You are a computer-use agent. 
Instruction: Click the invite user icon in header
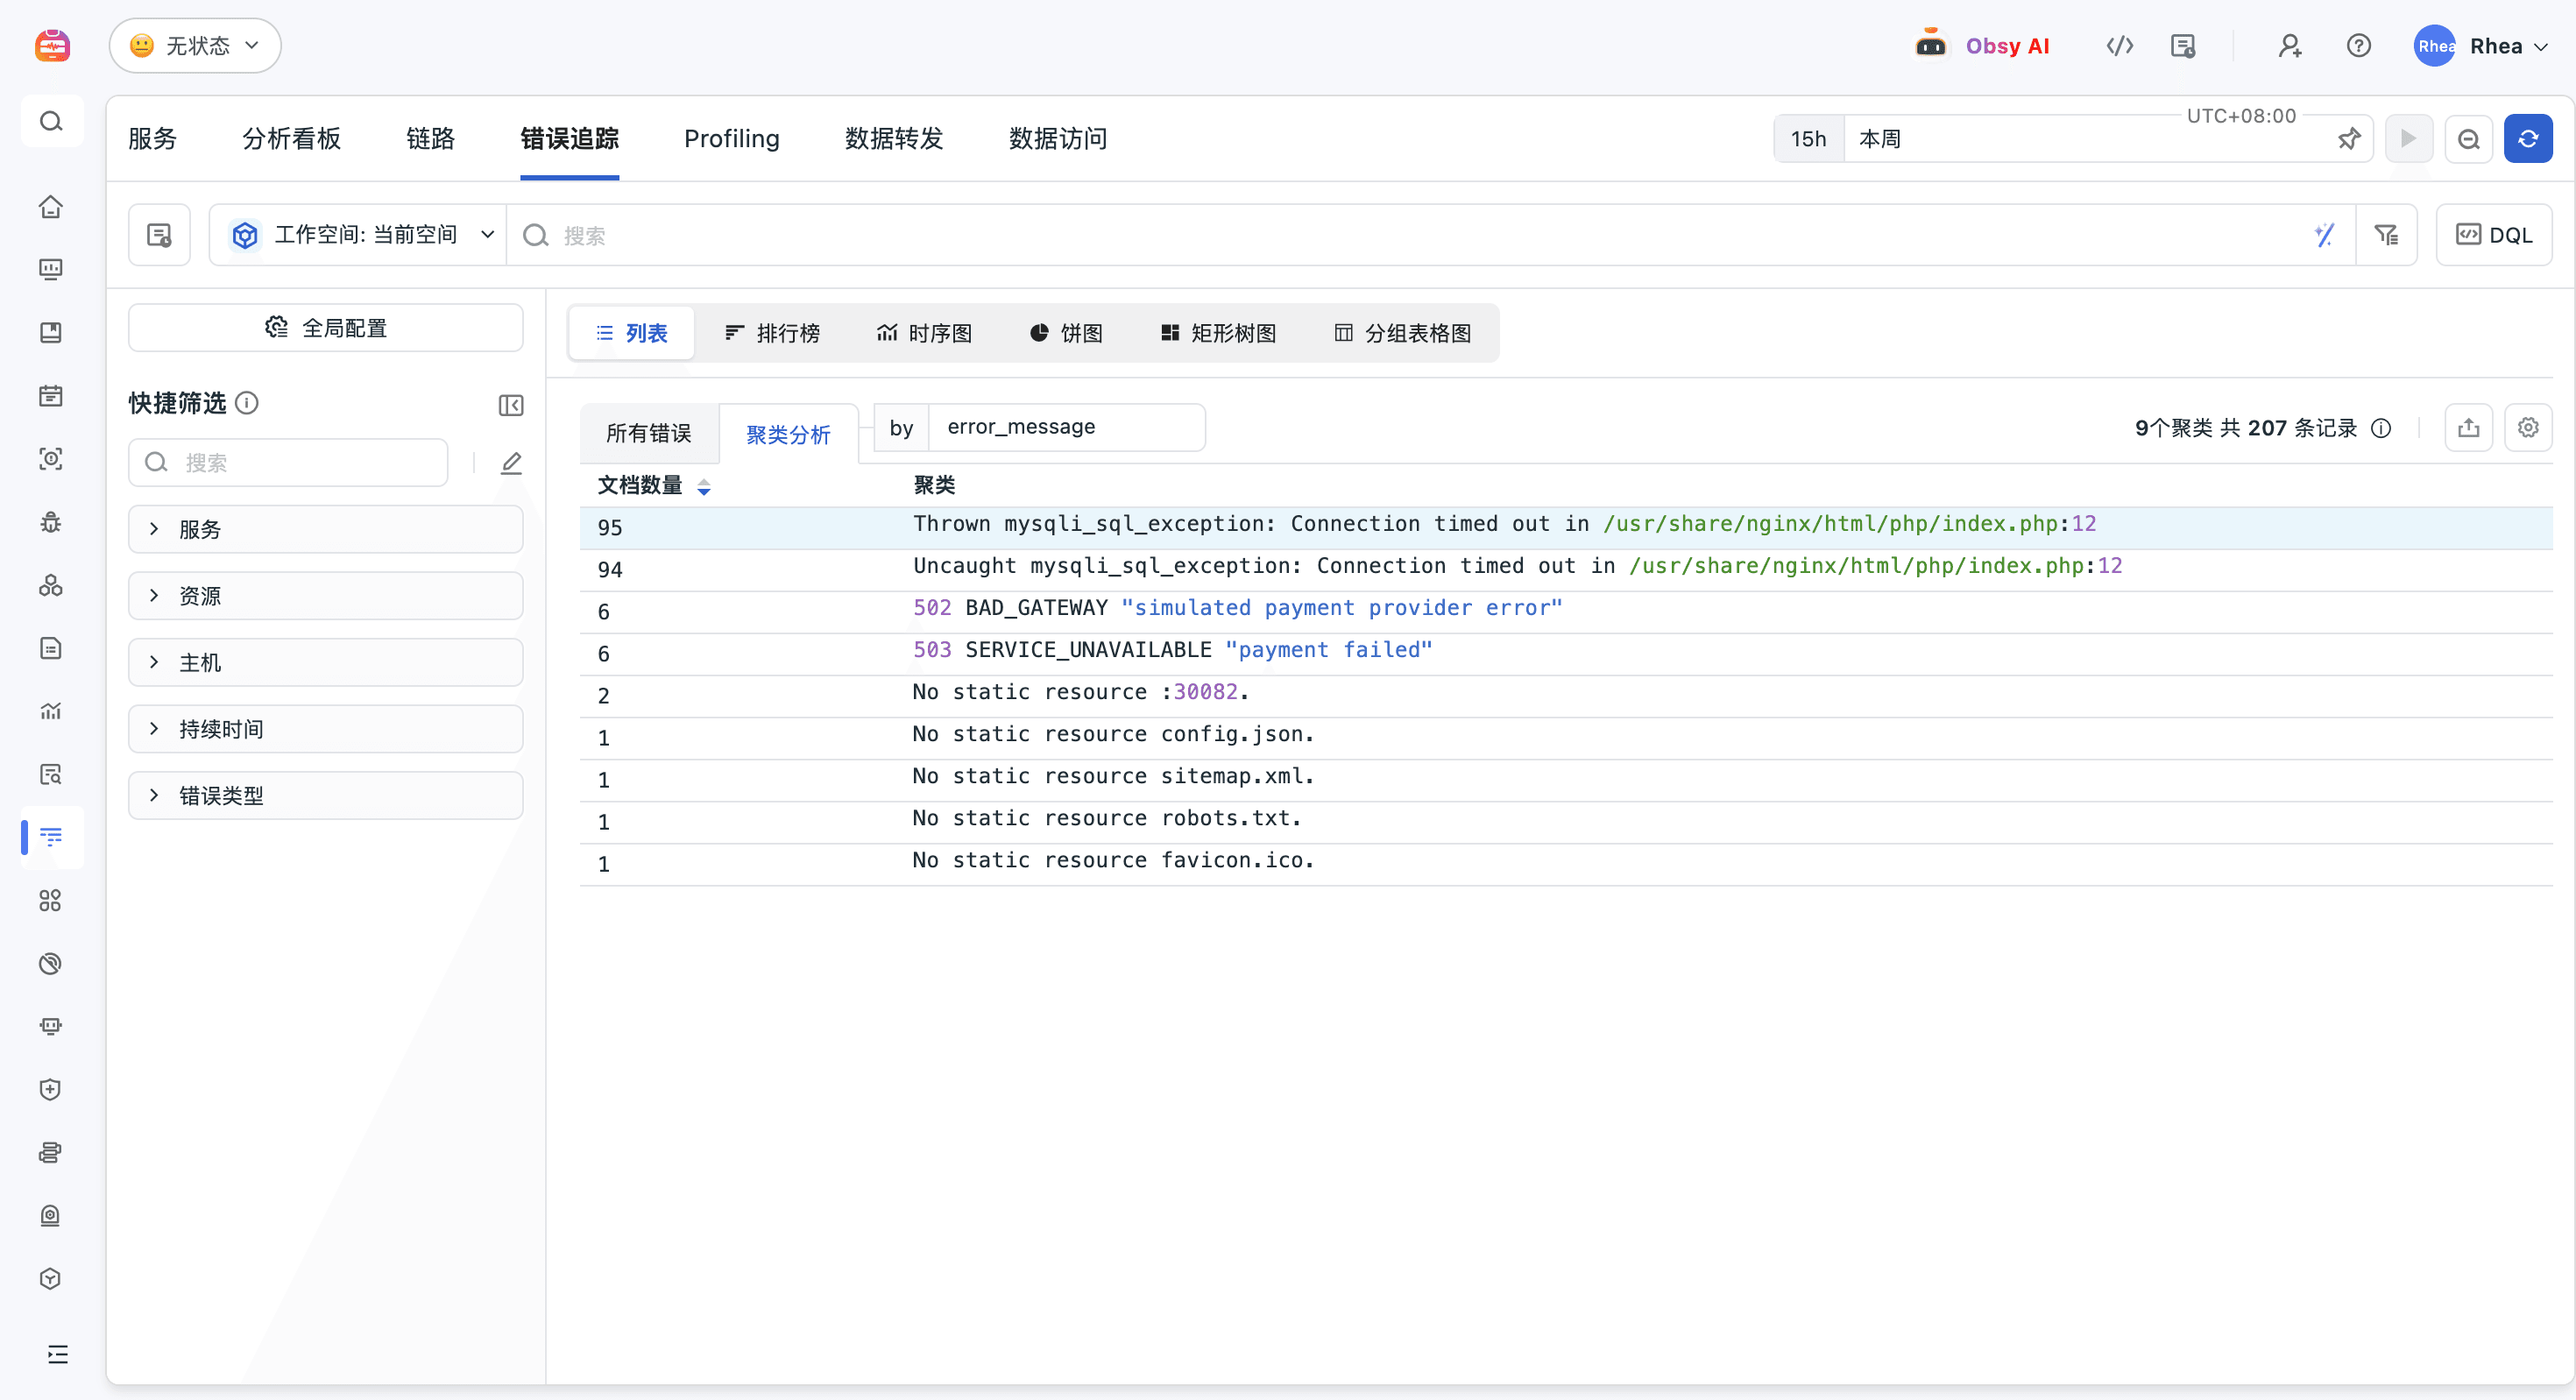2290,46
